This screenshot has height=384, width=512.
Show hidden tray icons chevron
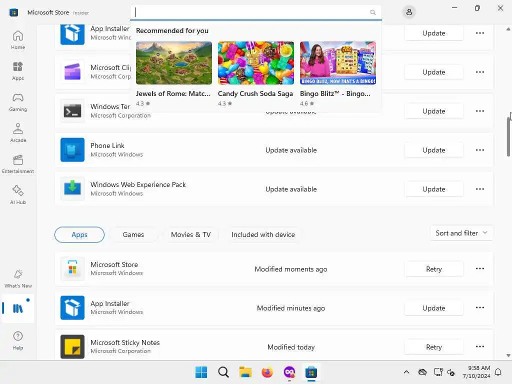pos(406,372)
